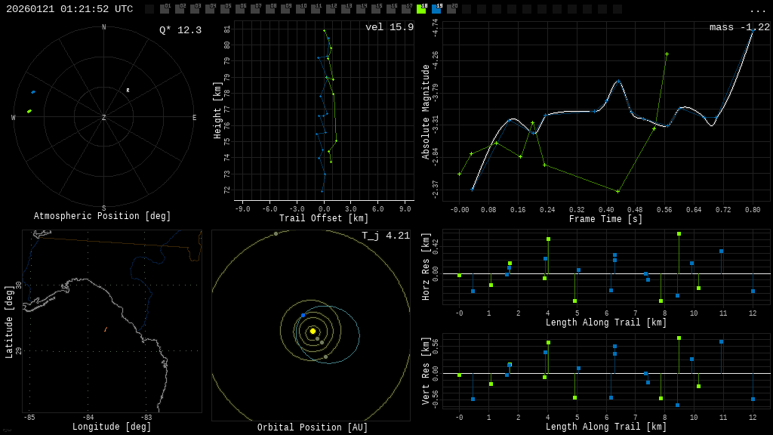This screenshot has height=435, width=773.
Task: Click the green swatch for station 18
Action: pos(421,9)
